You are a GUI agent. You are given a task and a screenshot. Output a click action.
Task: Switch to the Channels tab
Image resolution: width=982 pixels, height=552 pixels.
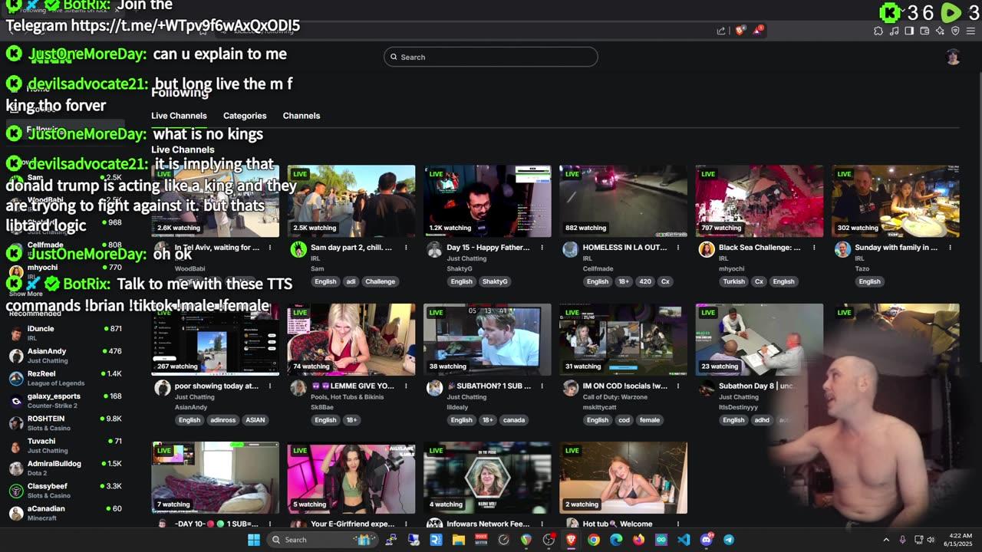[x=302, y=116]
